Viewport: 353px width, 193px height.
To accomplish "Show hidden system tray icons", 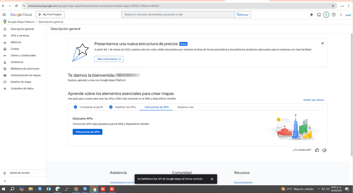I will click(319, 189).
